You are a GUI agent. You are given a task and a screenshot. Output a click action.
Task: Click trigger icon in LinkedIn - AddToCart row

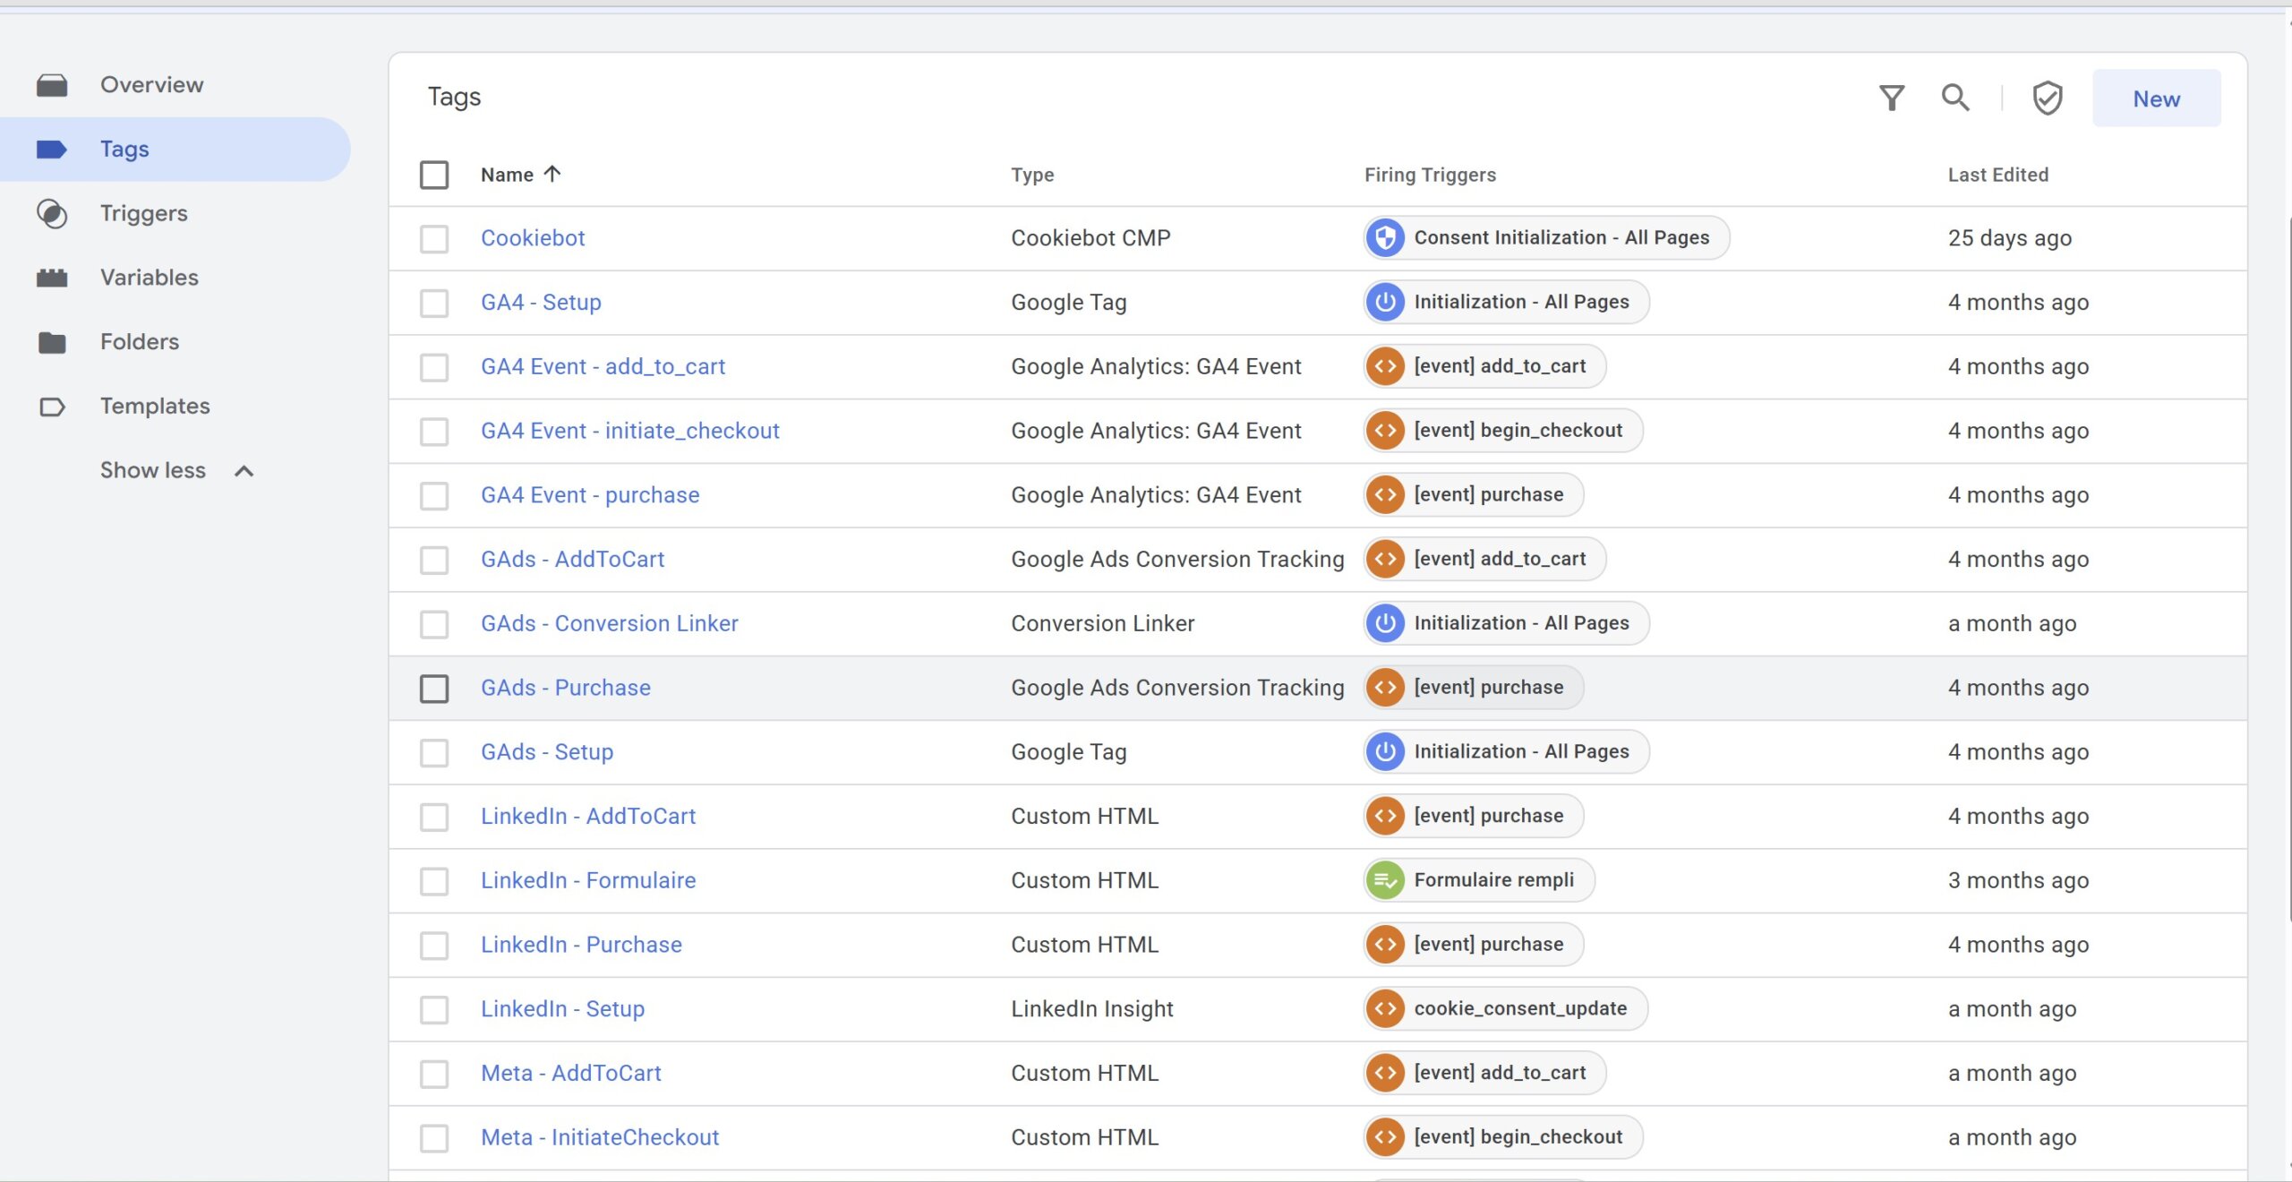pyautogui.click(x=1385, y=817)
